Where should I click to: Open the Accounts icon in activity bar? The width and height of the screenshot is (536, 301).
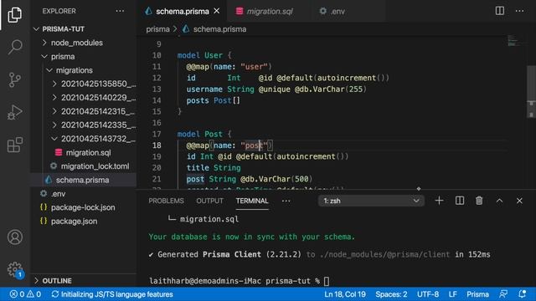(x=15, y=237)
